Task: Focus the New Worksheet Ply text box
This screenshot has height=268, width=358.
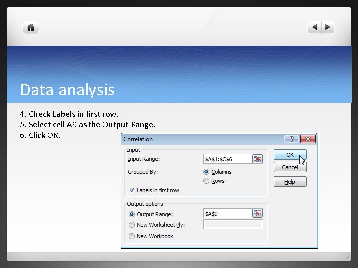Action: click(x=233, y=224)
